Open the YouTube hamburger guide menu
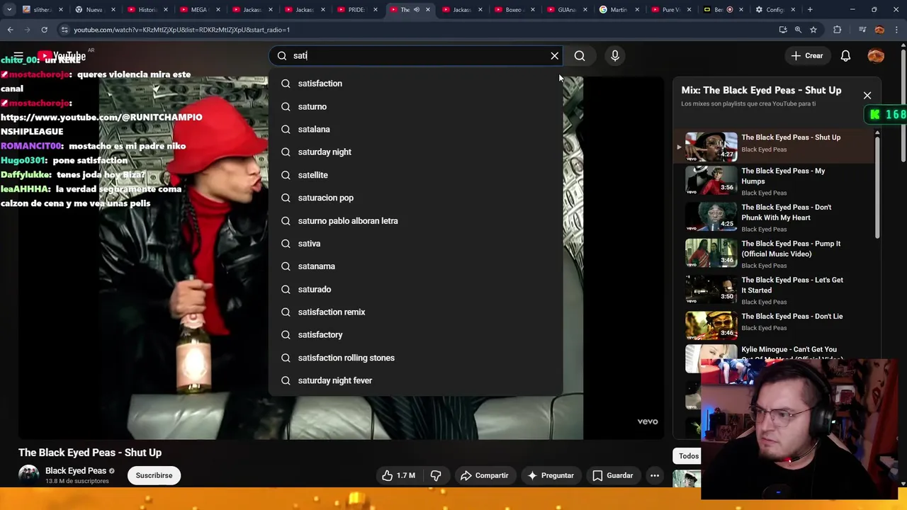907x510 pixels. (18, 55)
